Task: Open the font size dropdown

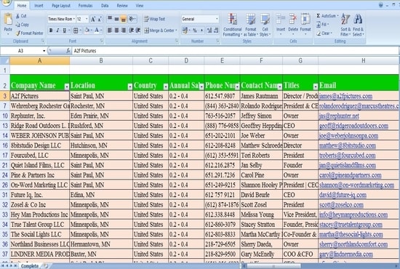Action: [87, 19]
